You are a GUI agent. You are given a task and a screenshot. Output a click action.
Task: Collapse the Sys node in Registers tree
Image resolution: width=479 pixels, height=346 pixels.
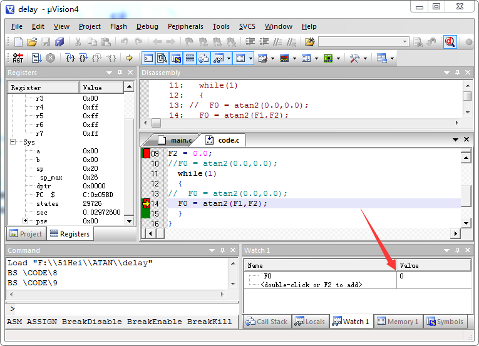[13, 141]
